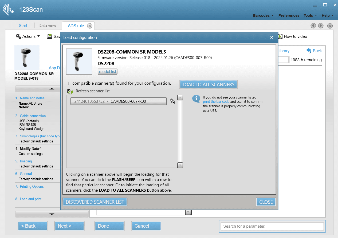Select scanner 24124010553752 in the list
The width and height of the screenshot is (338, 238).
pos(118,101)
